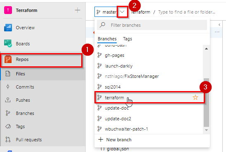Click the Terraform project name

pyautogui.click(x=26, y=10)
